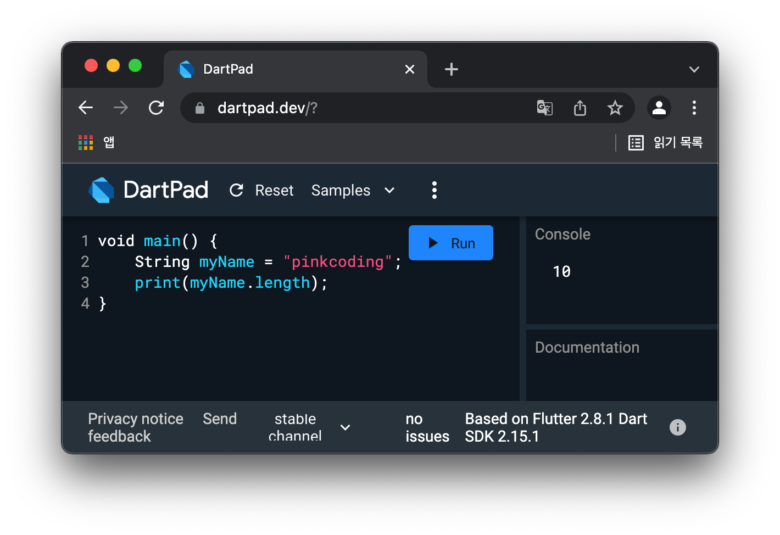This screenshot has height=535, width=780.
Task: Click the "pinkcoding" string in code
Action: coord(338,262)
